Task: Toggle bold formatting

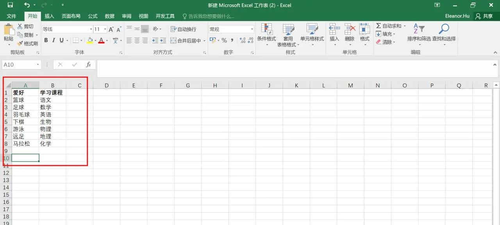Action: (46, 40)
